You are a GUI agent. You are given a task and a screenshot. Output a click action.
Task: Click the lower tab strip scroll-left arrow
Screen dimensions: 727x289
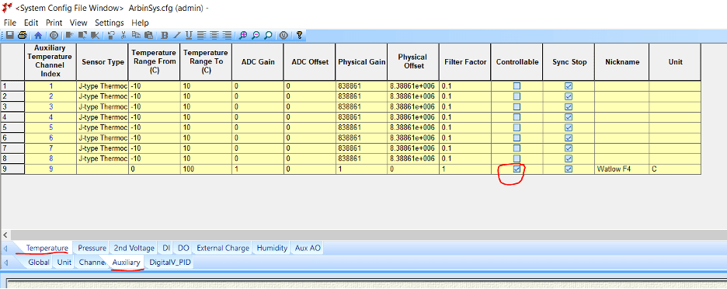[5, 263]
